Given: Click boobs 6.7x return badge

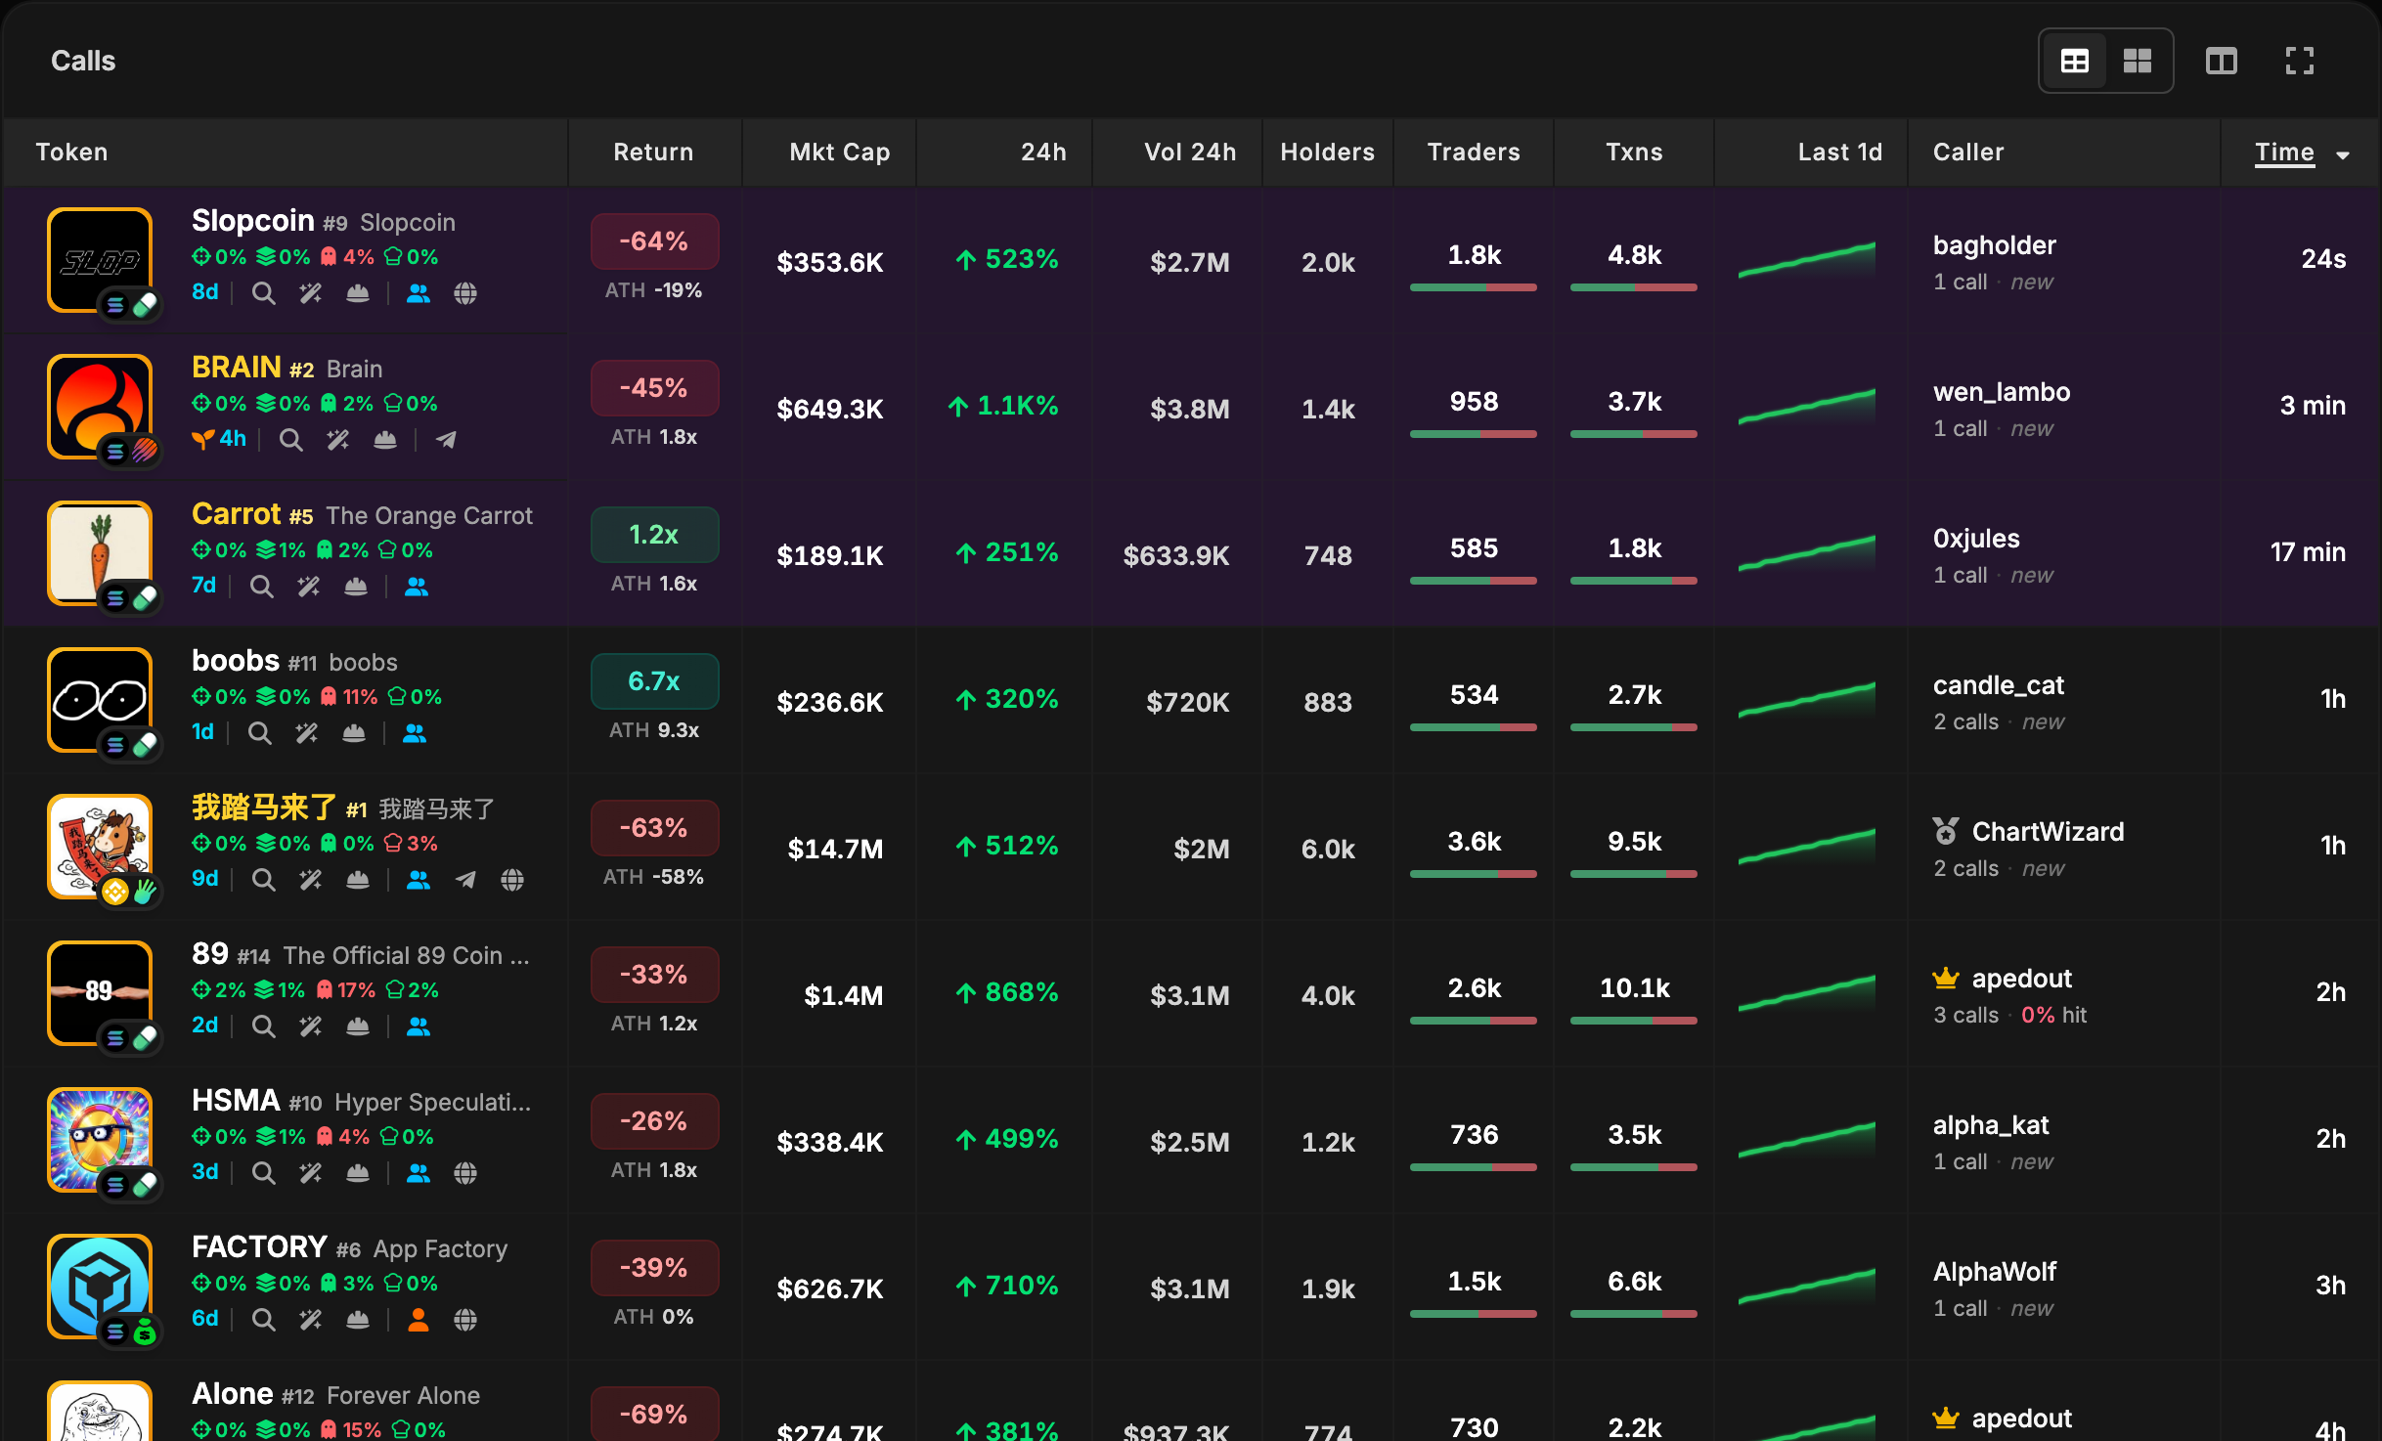Looking at the screenshot, I should click(654, 681).
